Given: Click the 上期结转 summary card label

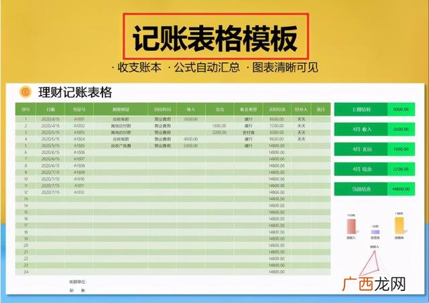Looking at the screenshot, I should 361,110.
